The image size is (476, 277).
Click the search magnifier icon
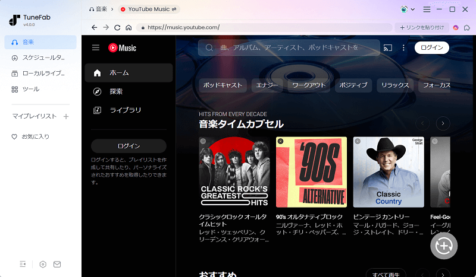click(x=209, y=47)
